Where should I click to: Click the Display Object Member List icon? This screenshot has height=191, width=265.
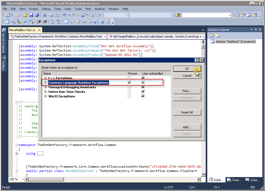pos(8,22)
